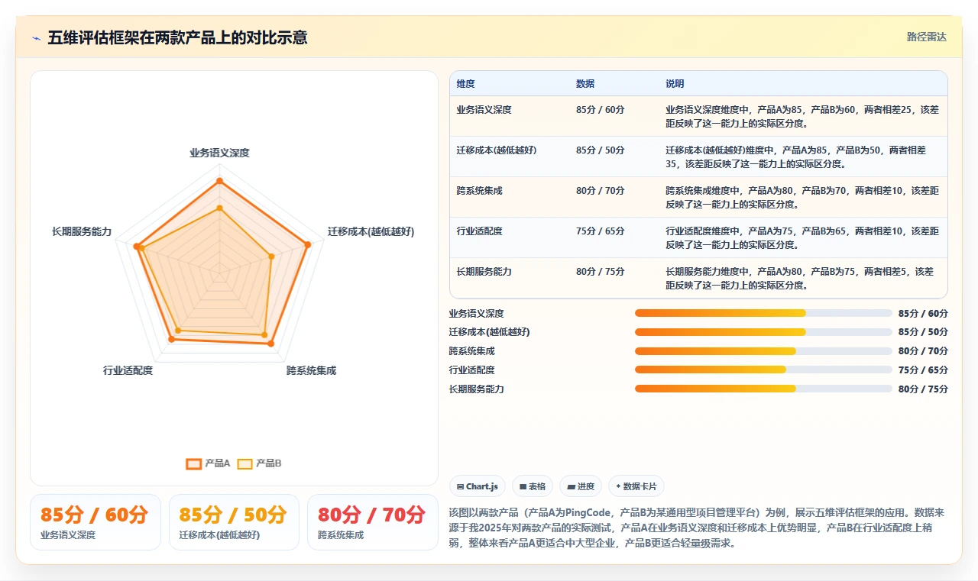
Task: Click the 迁移成本(越低越好) progress bar
Action: tap(763, 332)
